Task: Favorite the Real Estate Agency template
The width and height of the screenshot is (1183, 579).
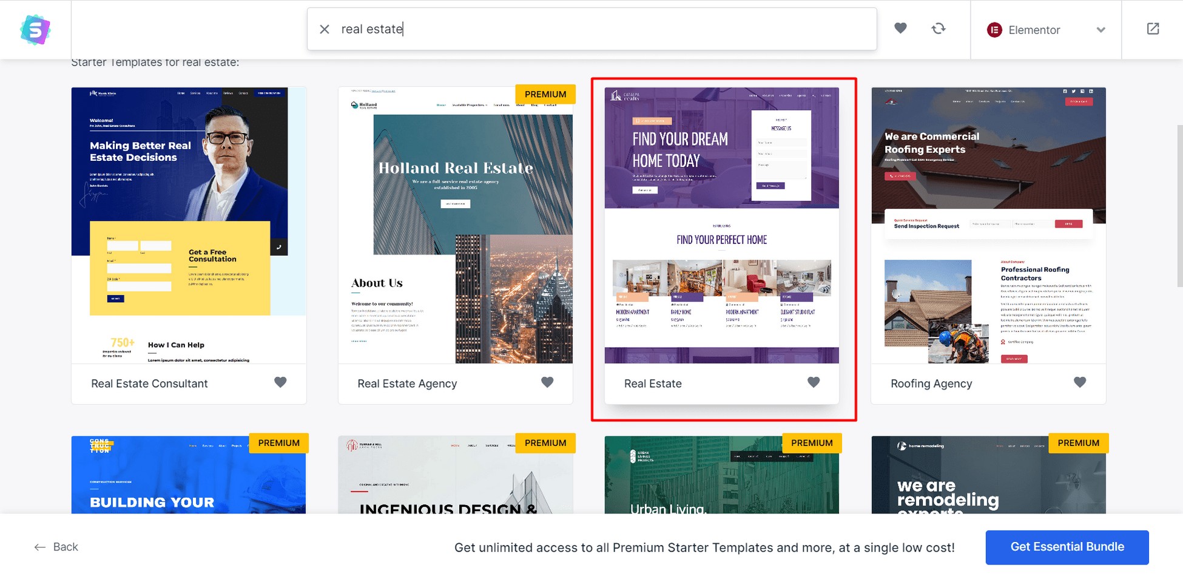Action: click(547, 382)
